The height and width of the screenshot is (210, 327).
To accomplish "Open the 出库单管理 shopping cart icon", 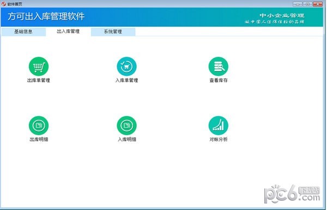I will [39, 67].
